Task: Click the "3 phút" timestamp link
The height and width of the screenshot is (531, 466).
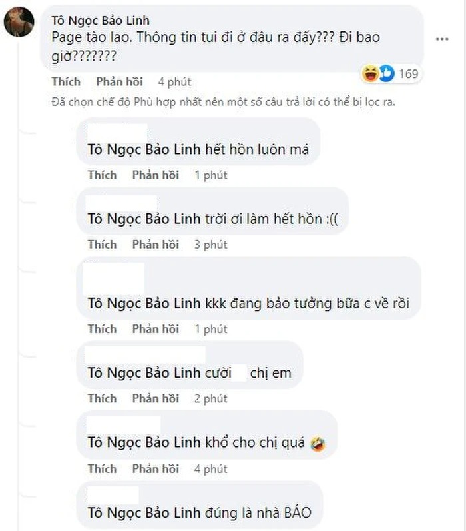Action: tap(210, 245)
